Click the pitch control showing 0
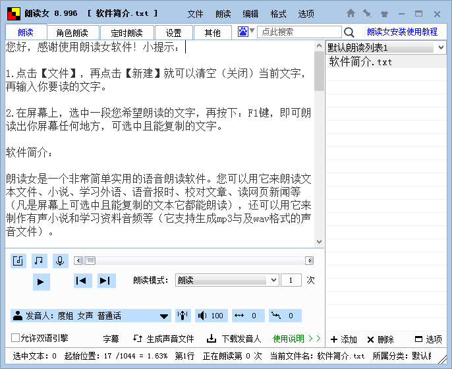Image resolution: width=452 pixels, height=369 pixels. coord(285,316)
